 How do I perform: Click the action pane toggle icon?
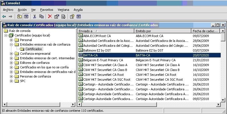(x=79, y=17)
